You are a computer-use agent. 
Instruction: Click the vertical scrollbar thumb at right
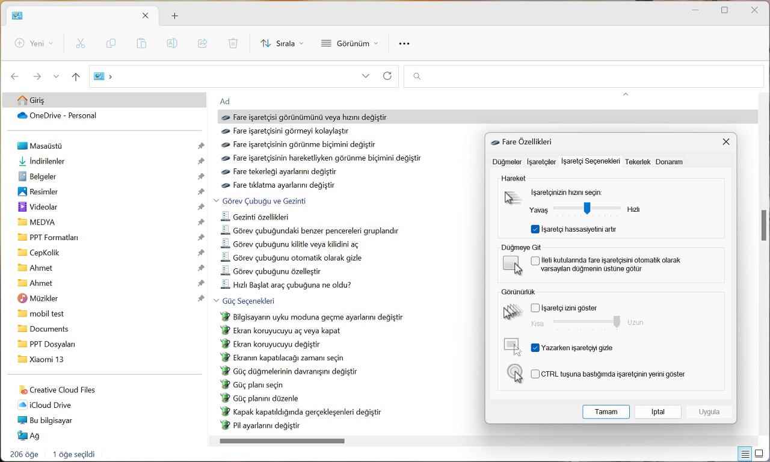[764, 225]
